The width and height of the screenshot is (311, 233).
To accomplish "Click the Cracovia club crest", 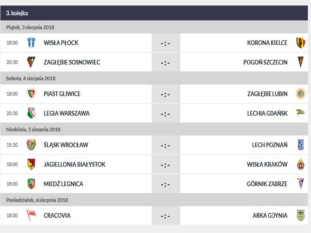I will [x=31, y=216].
